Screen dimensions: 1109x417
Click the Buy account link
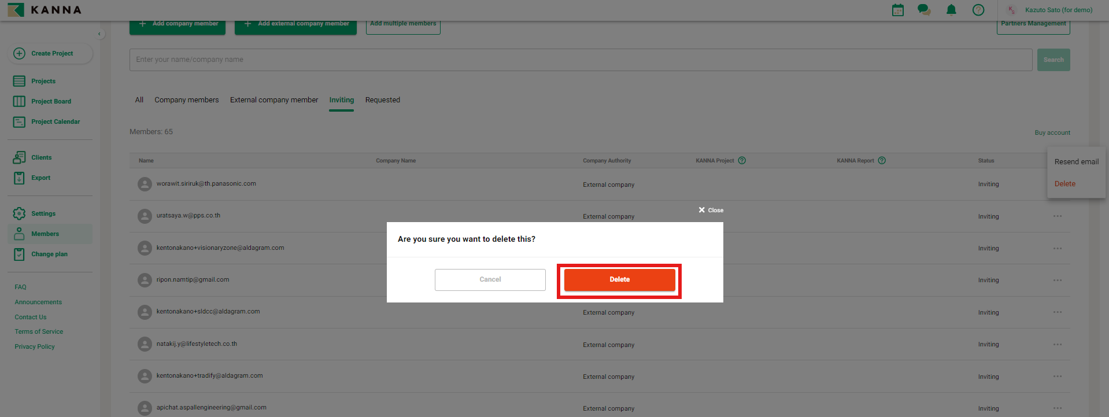coord(1052,132)
